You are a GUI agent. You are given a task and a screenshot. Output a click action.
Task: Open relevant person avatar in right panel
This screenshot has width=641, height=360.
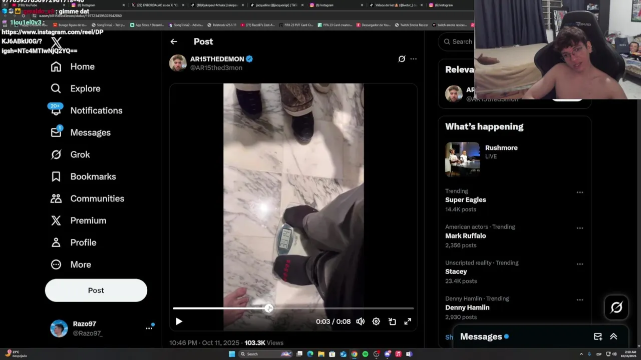coord(454,93)
